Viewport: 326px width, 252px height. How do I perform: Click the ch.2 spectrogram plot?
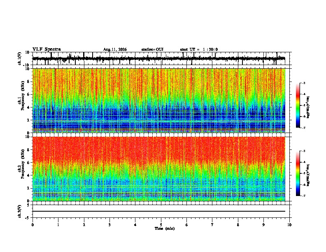click(x=159, y=169)
